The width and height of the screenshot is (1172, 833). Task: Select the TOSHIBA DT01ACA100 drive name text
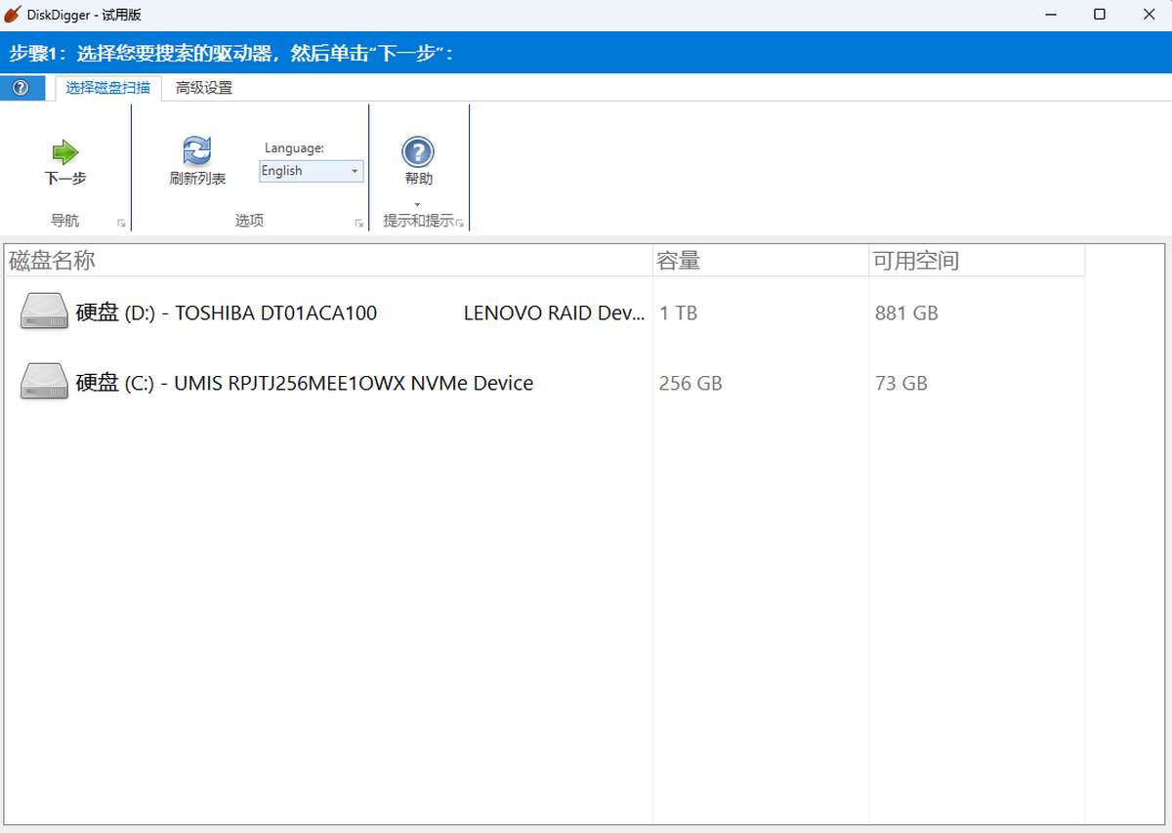coord(275,313)
